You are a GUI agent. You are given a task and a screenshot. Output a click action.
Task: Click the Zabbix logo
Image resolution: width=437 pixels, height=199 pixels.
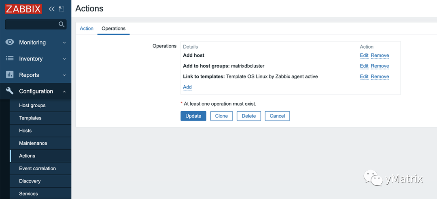click(23, 8)
